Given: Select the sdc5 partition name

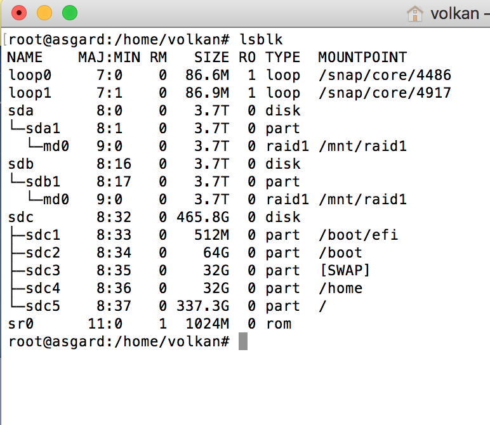Looking at the screenshot, I should [x=43, y=306].
